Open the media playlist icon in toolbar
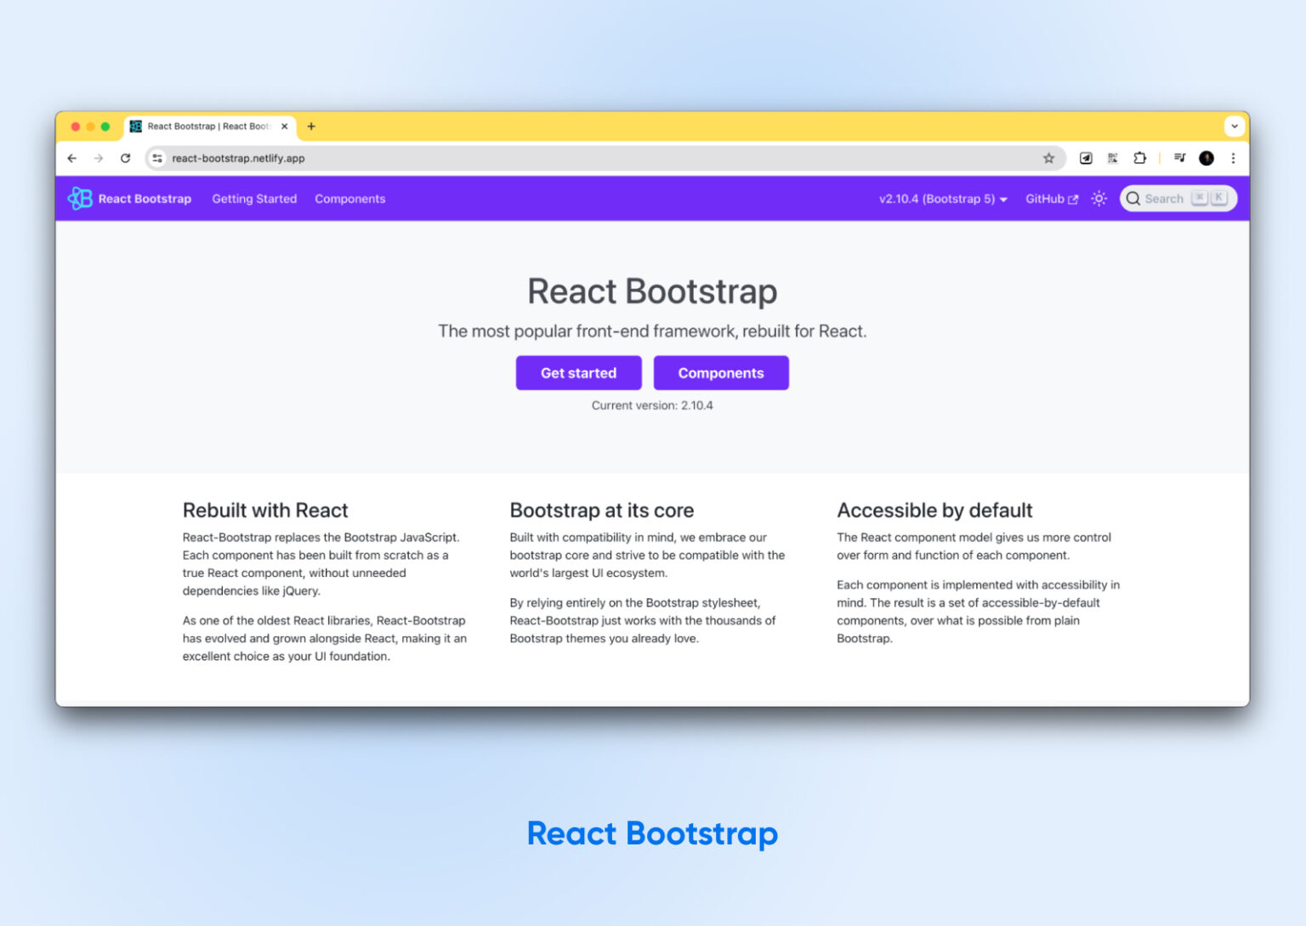1306x926 pixels. (1178, 158)
